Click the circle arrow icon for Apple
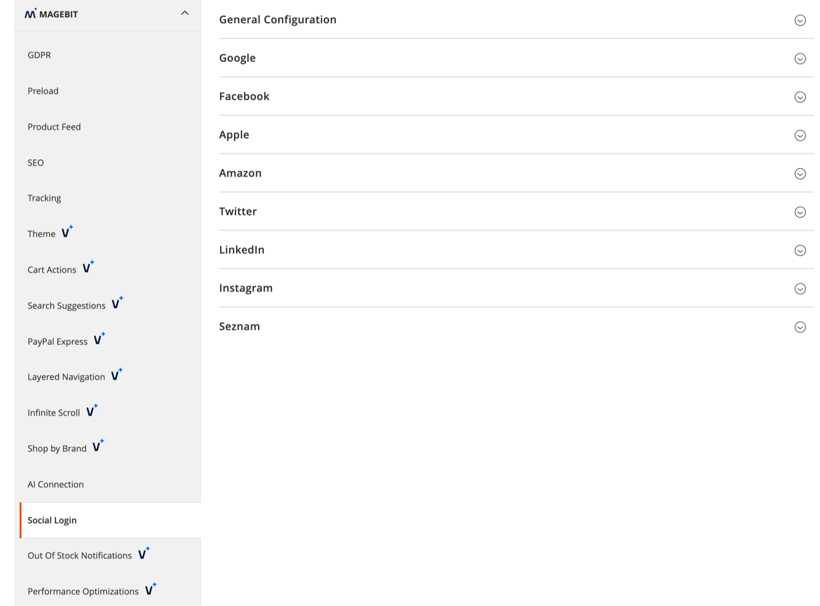 tap(800, 136)
